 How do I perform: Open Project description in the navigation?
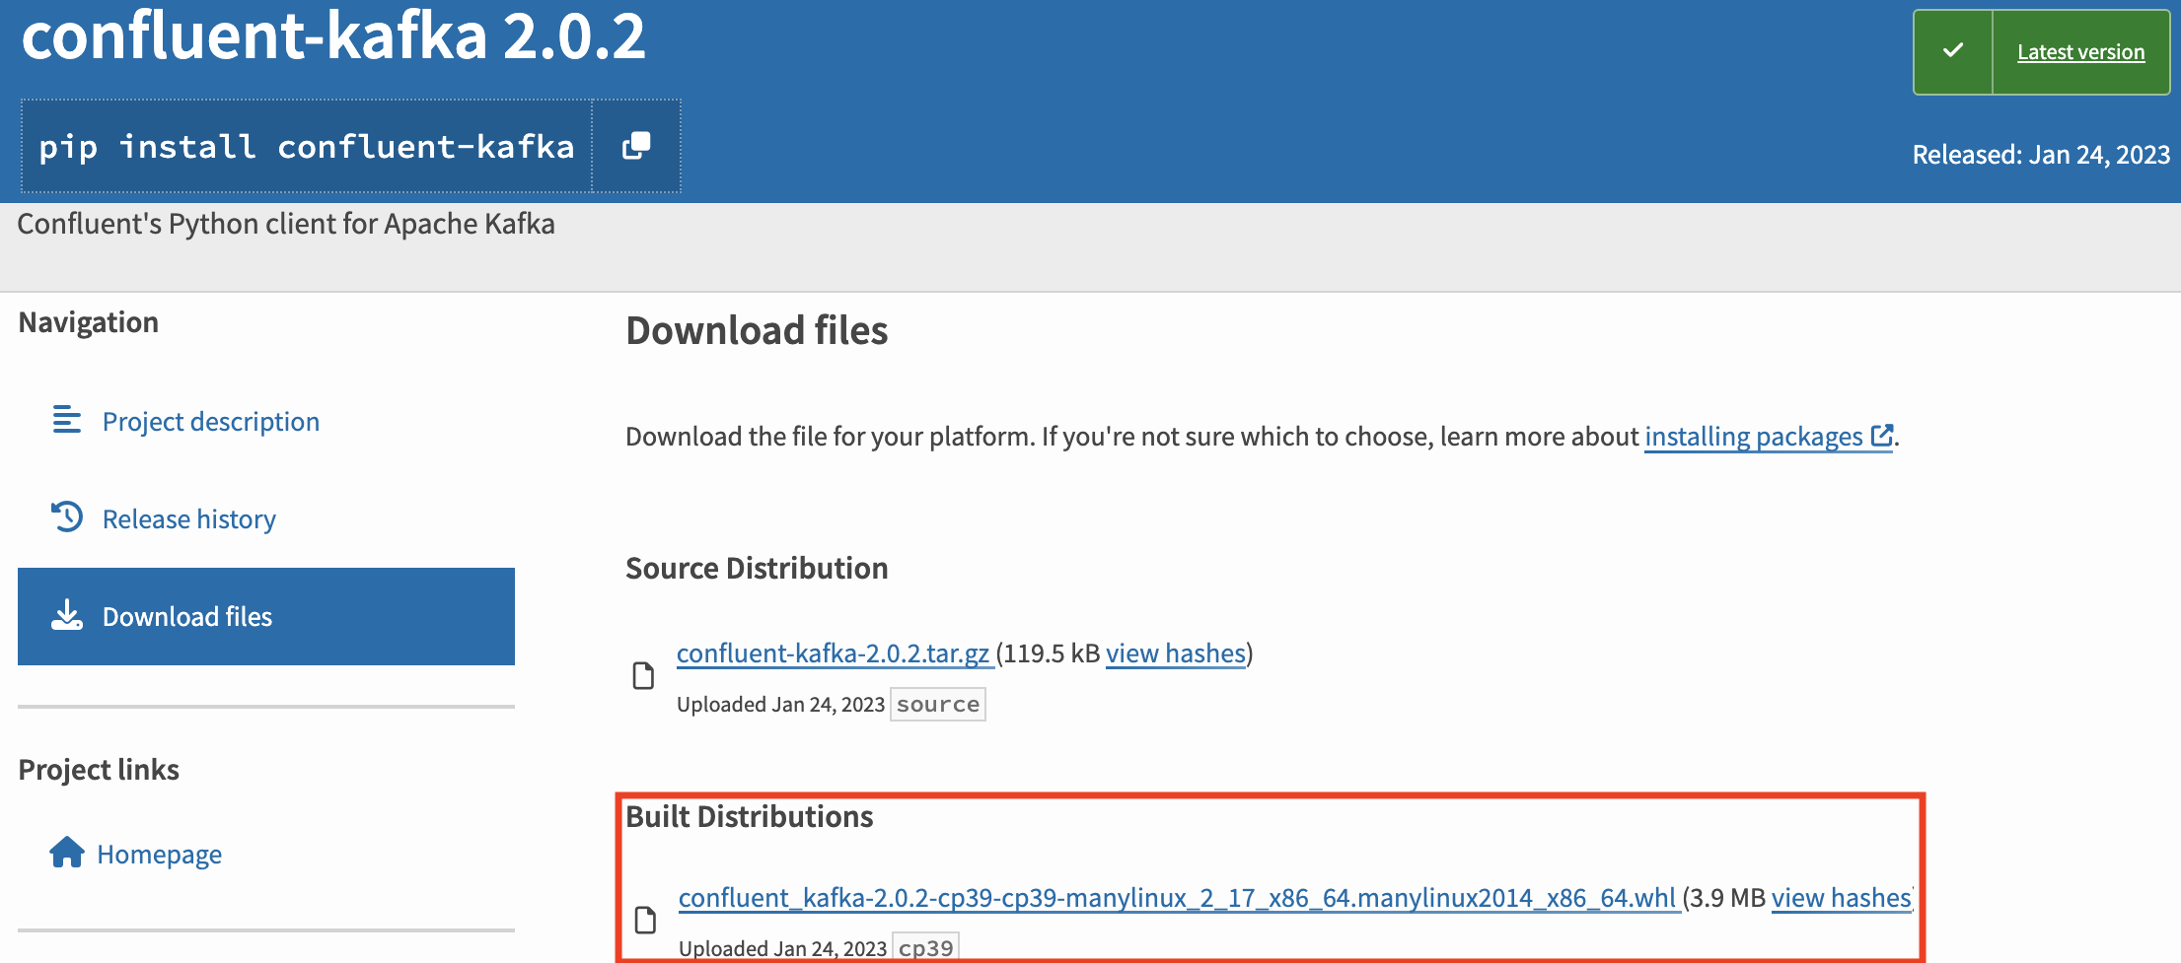tap(211, 422)
